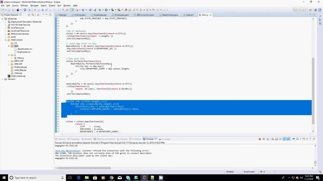The image size is (323, 181).
Task: Open File Explorer from taskbar
Action: tap(87, 177)
